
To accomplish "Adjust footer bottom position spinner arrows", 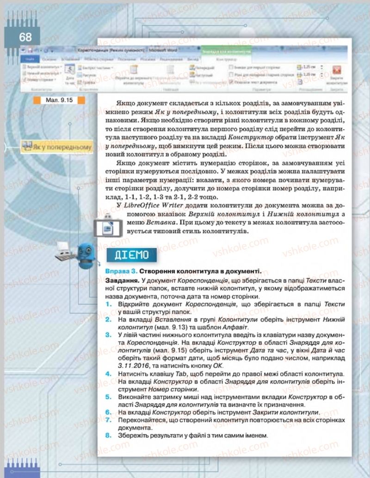I will point(321,75).
